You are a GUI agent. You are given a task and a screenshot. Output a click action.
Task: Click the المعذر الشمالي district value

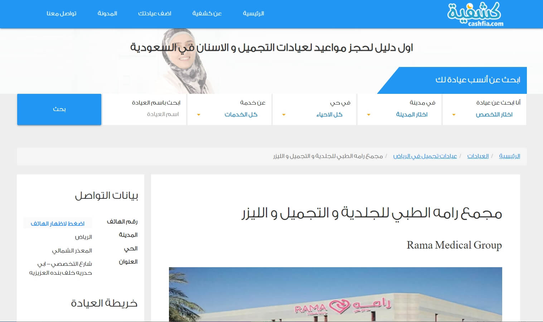click(72, 251)
